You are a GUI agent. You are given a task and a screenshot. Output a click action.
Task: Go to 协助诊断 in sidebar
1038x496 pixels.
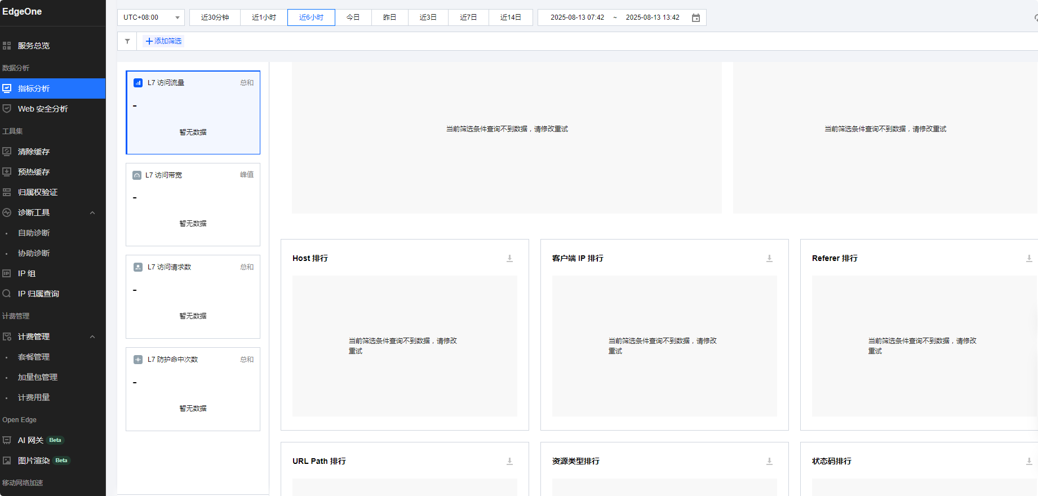[x=34, y=253]
